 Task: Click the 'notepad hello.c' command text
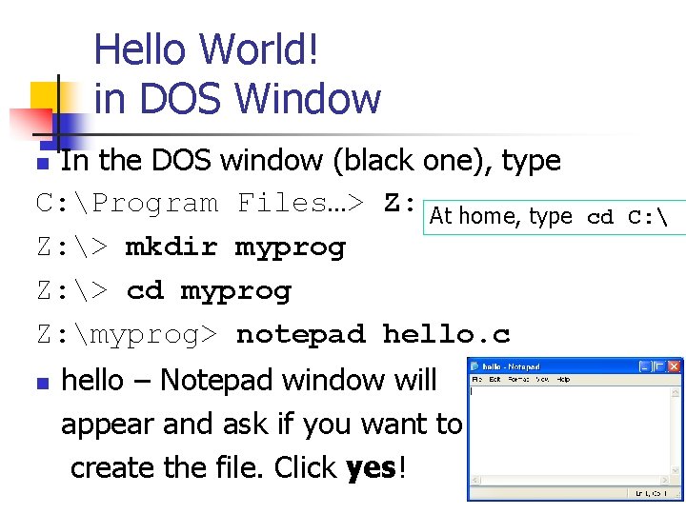(373, 335)
